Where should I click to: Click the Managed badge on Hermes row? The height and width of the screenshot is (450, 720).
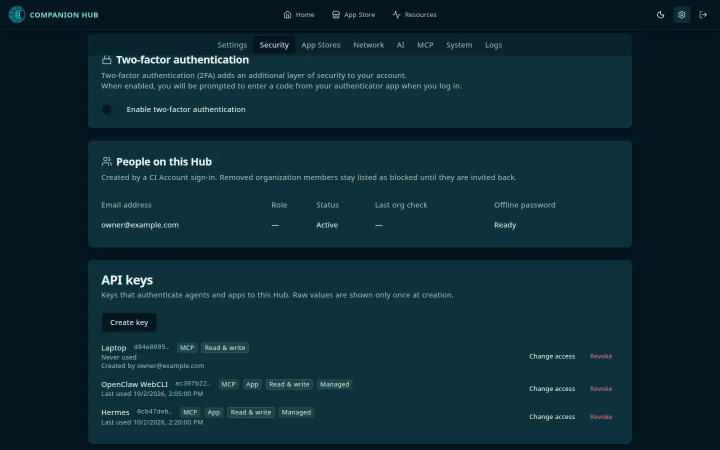point(296,412)
